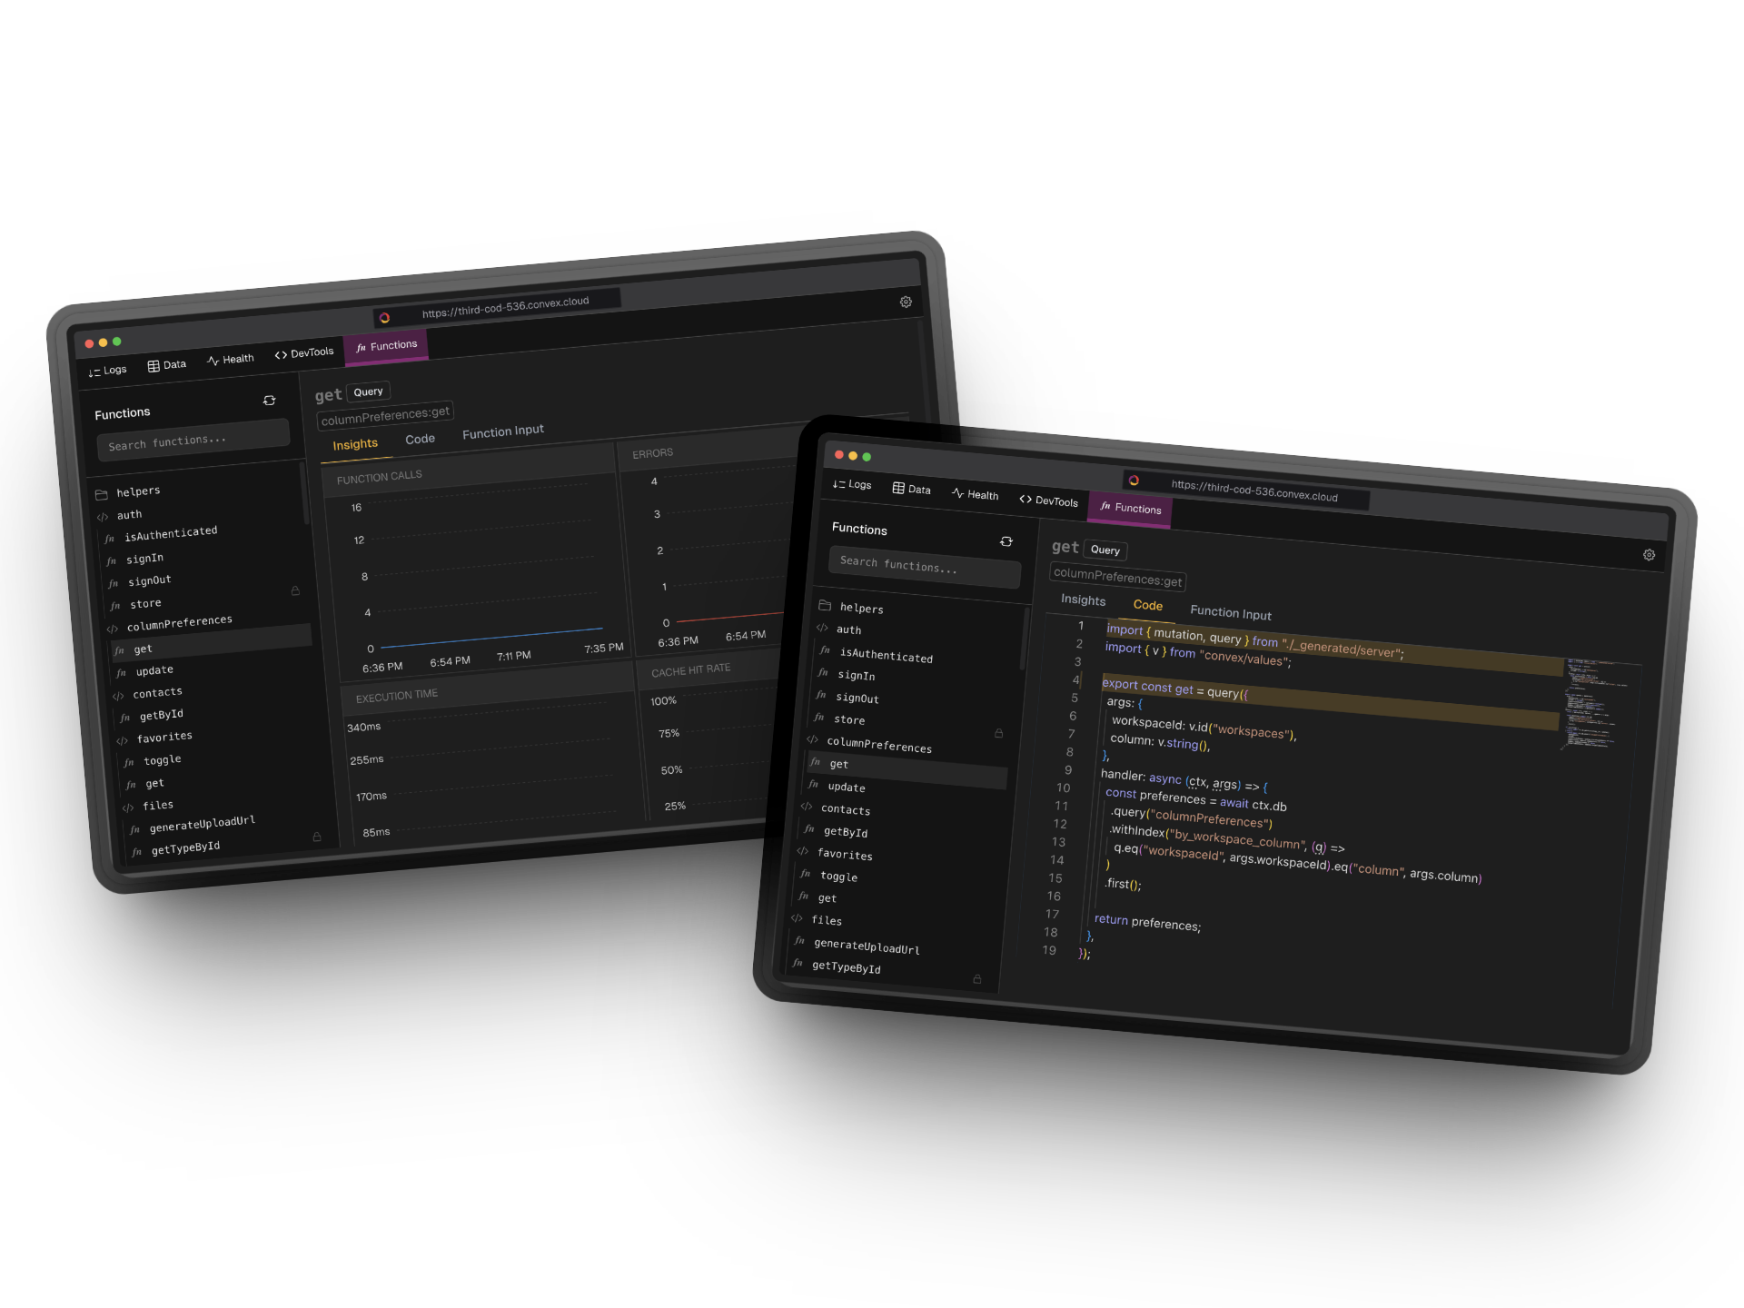Screen dimensions: 1744x1308
Task: Click the lock icon beside store in left window
Action: tap(295, 590)
